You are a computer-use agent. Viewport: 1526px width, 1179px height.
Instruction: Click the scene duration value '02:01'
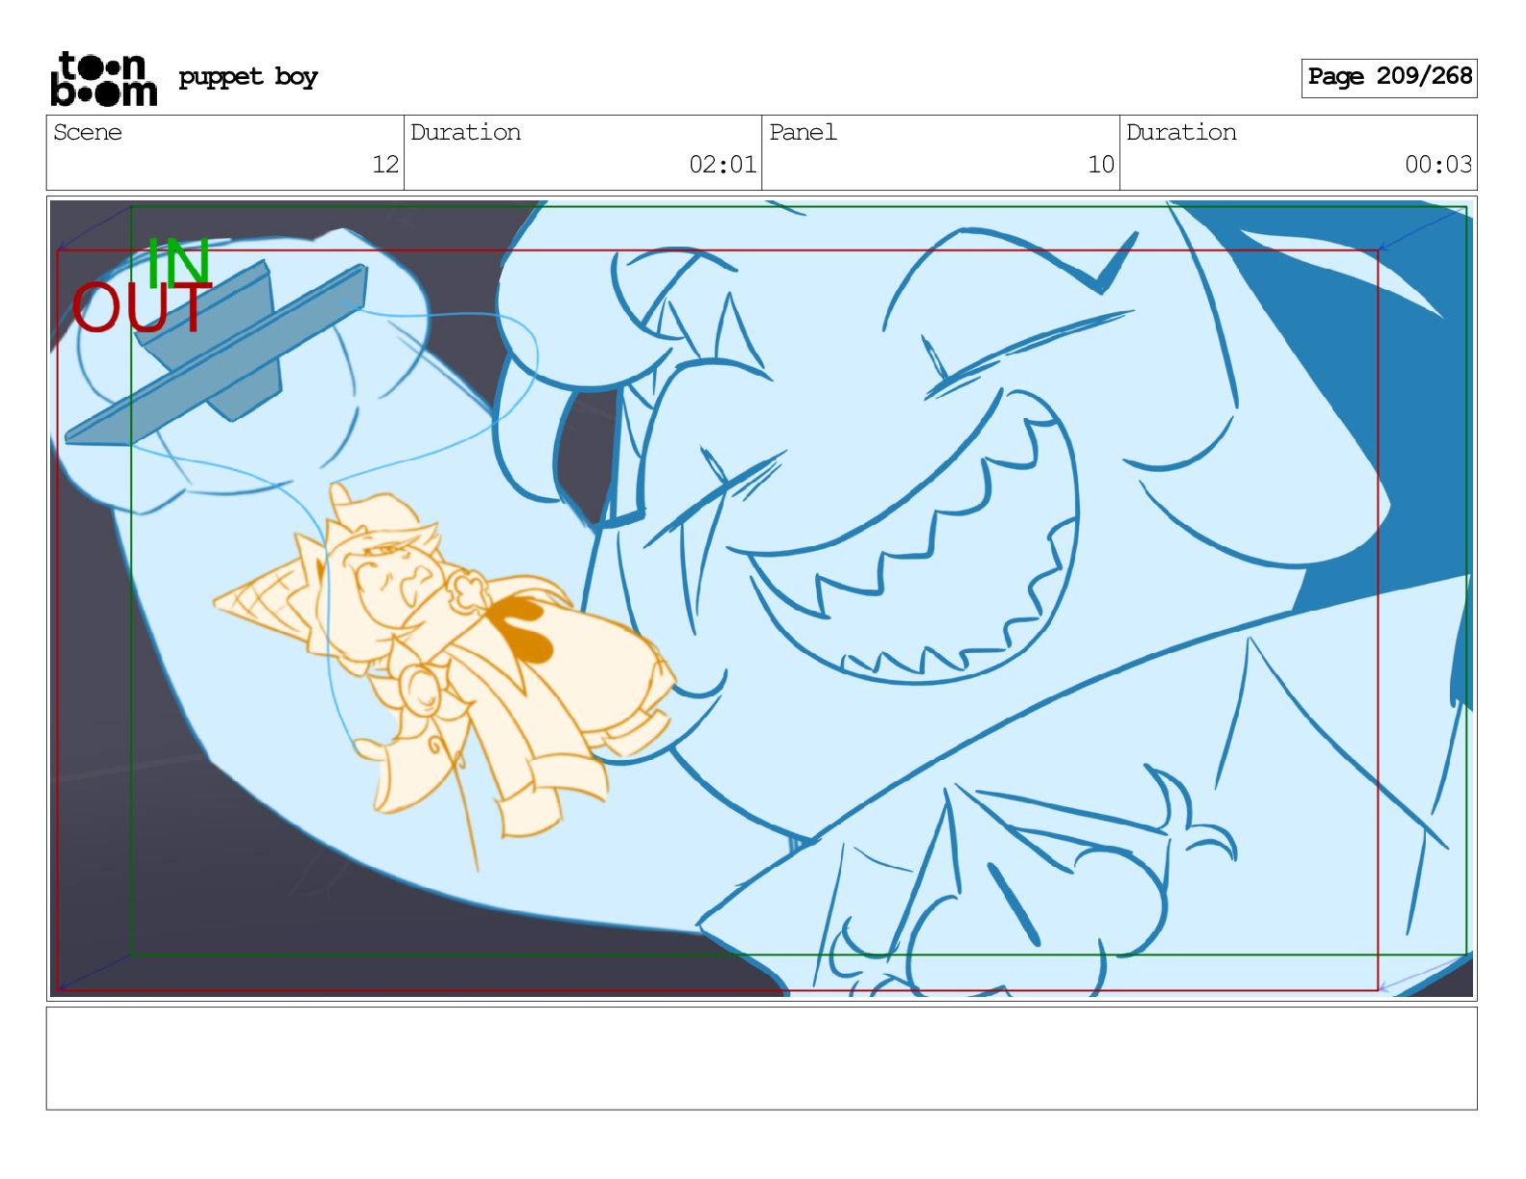point(723,165)
